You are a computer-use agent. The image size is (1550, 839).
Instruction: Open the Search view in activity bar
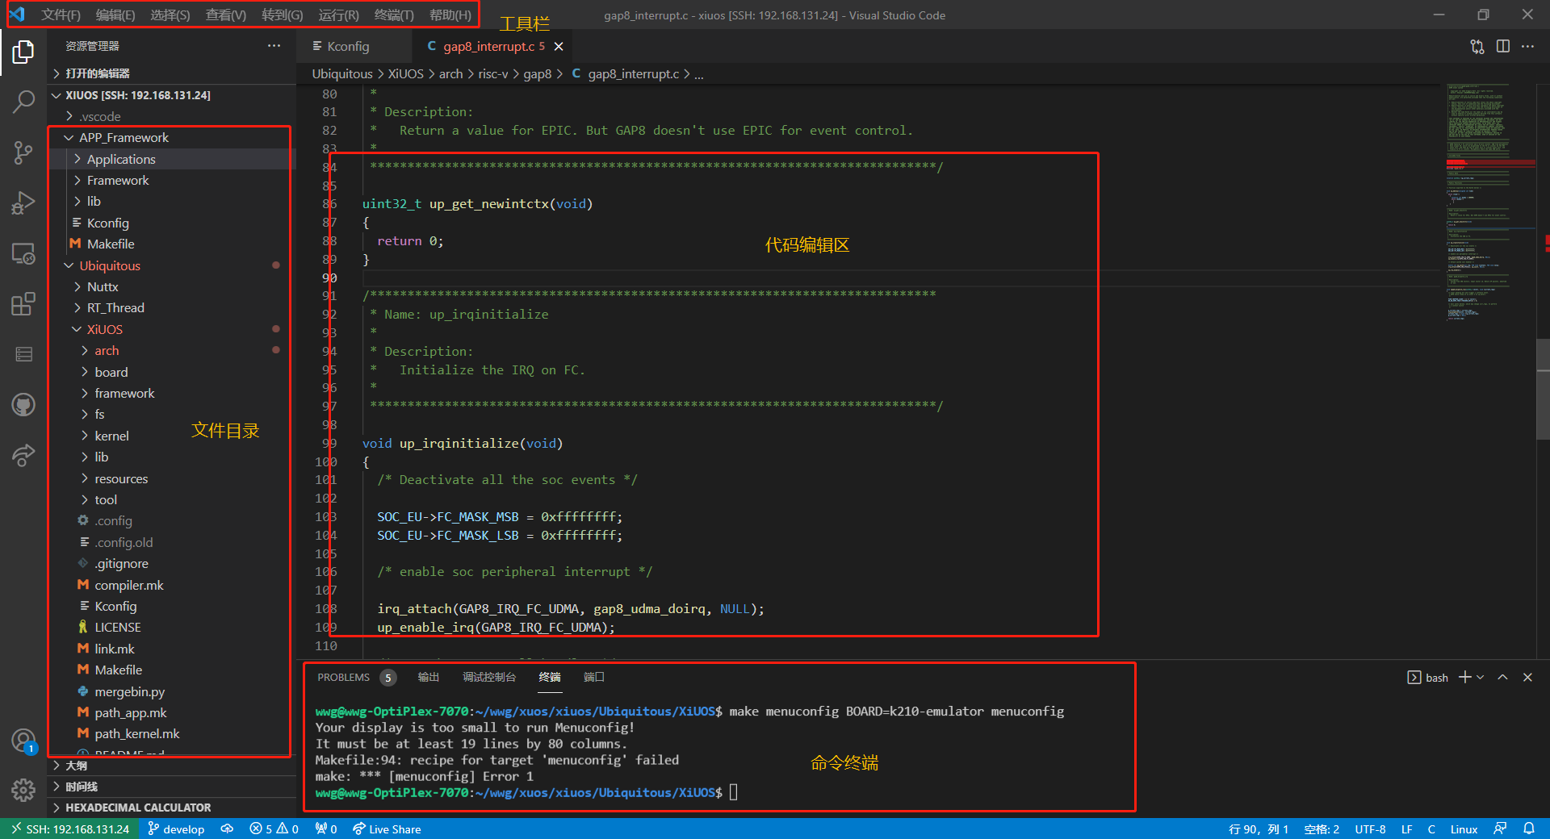coord(23,102)
